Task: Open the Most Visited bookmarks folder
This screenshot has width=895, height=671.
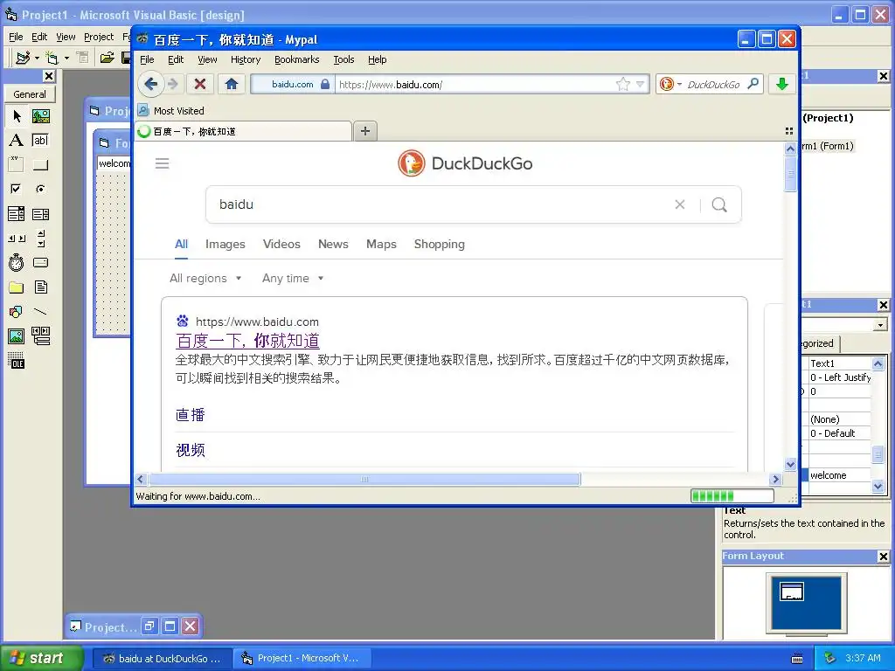Action: [x=170, y=111]
